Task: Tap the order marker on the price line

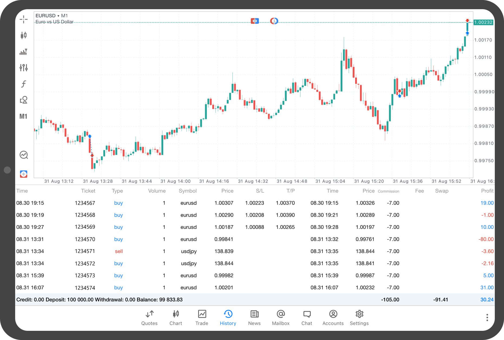Action: 255,21
